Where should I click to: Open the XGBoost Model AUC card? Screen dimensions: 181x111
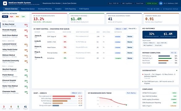(161, 19)
